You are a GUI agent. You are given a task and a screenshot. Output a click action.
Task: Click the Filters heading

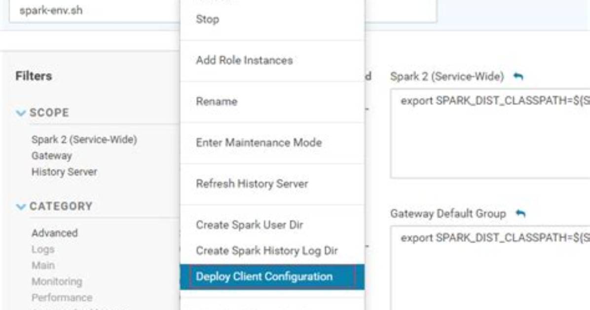(34, 76)
